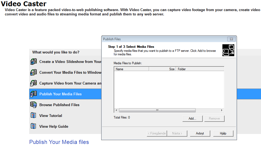Sort the file list by the Size column

pyautogui.click(x=162, y=69)
